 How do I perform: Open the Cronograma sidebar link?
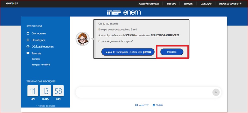39,33
